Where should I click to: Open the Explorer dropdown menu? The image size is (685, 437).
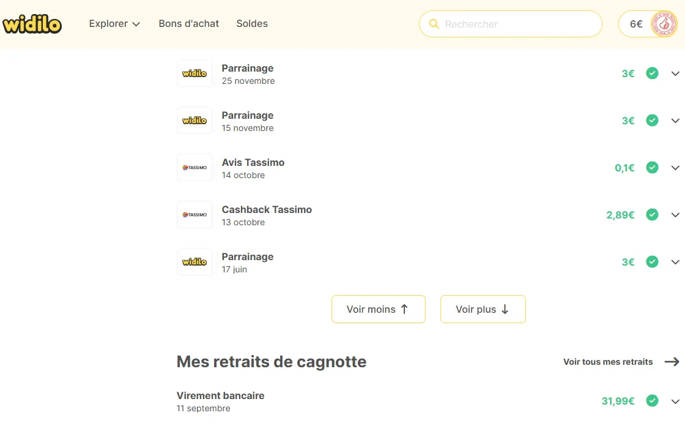(x=114, y=24)
